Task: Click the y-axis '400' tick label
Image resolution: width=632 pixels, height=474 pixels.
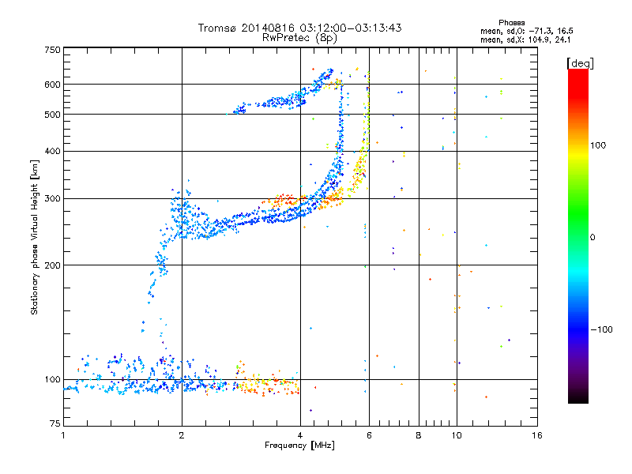Action: [52, 152]
